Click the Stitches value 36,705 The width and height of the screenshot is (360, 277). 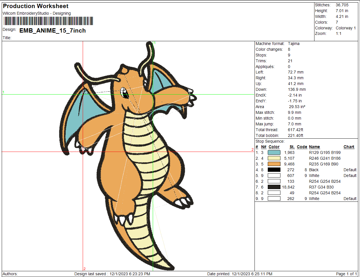point(342,5)
